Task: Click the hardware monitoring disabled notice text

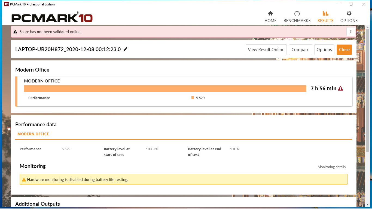Action: (78, 180)
